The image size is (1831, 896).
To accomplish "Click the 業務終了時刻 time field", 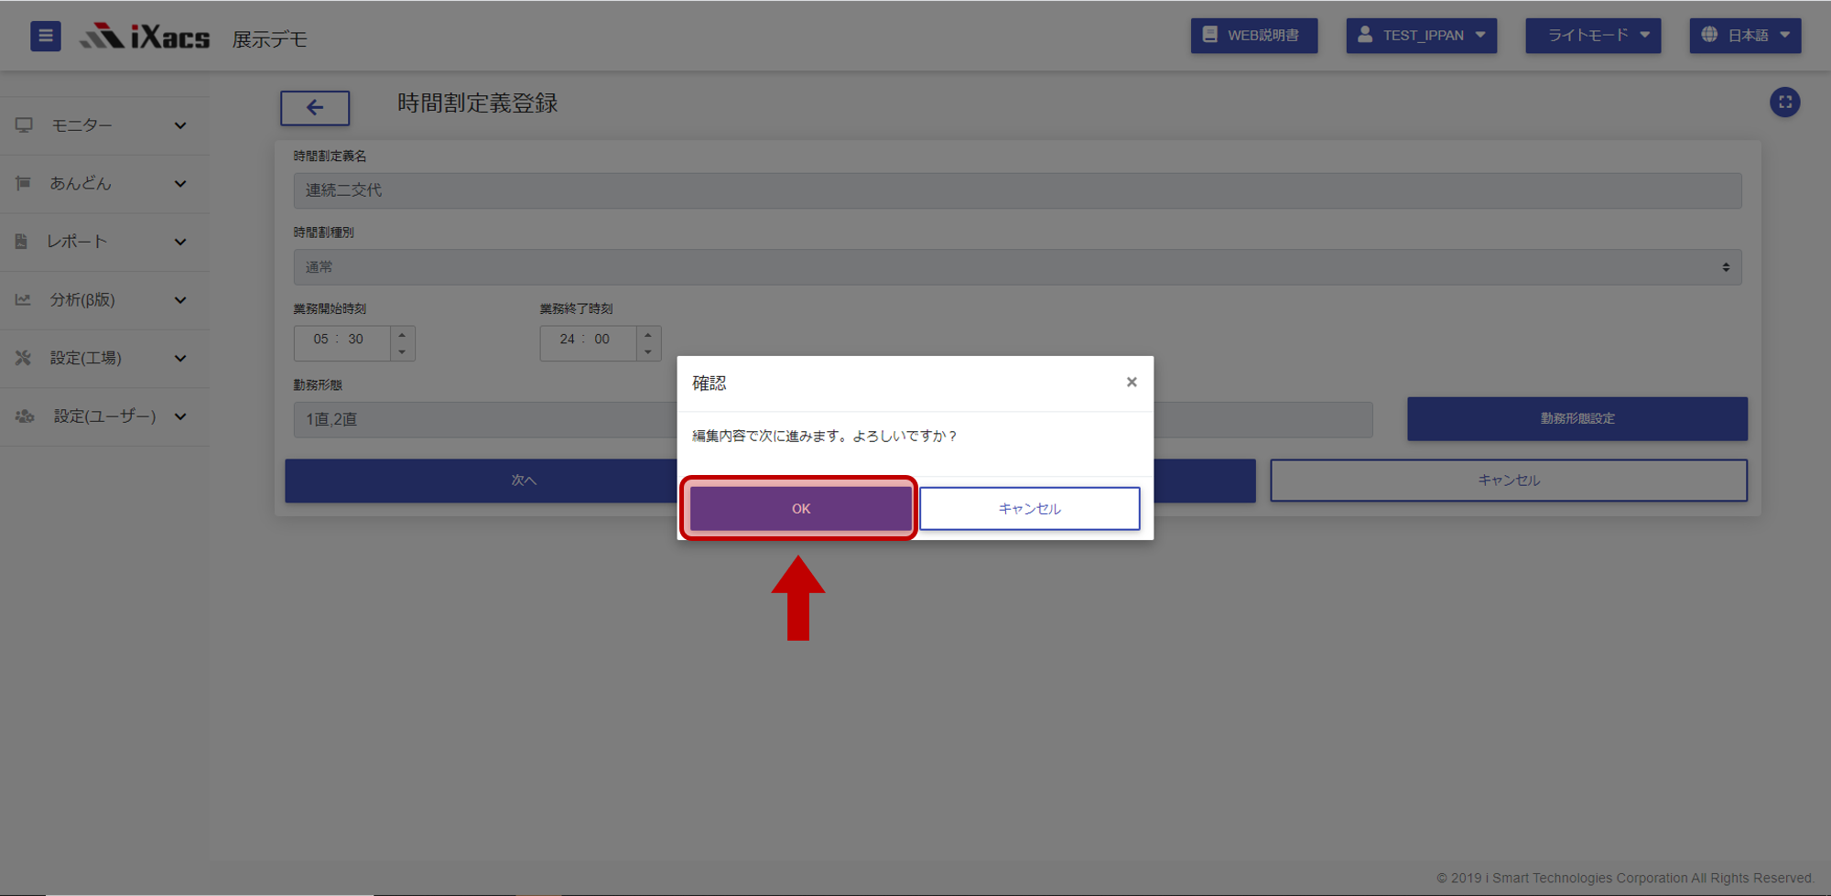I will [x=588, y=343].
